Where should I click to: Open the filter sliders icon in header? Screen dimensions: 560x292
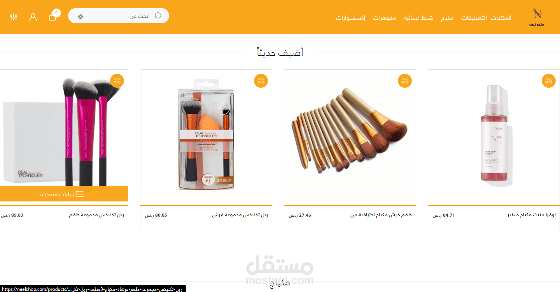14,17
